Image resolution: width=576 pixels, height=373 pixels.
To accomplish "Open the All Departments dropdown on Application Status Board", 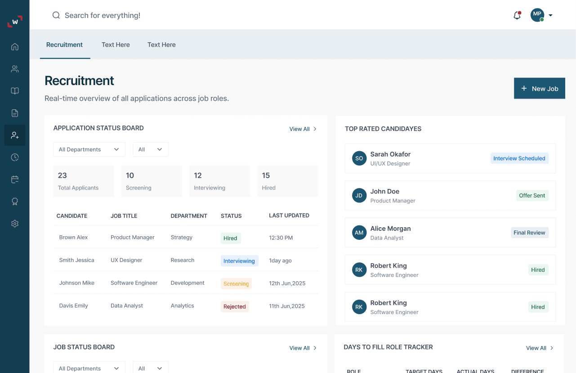I will pos(89,149).
